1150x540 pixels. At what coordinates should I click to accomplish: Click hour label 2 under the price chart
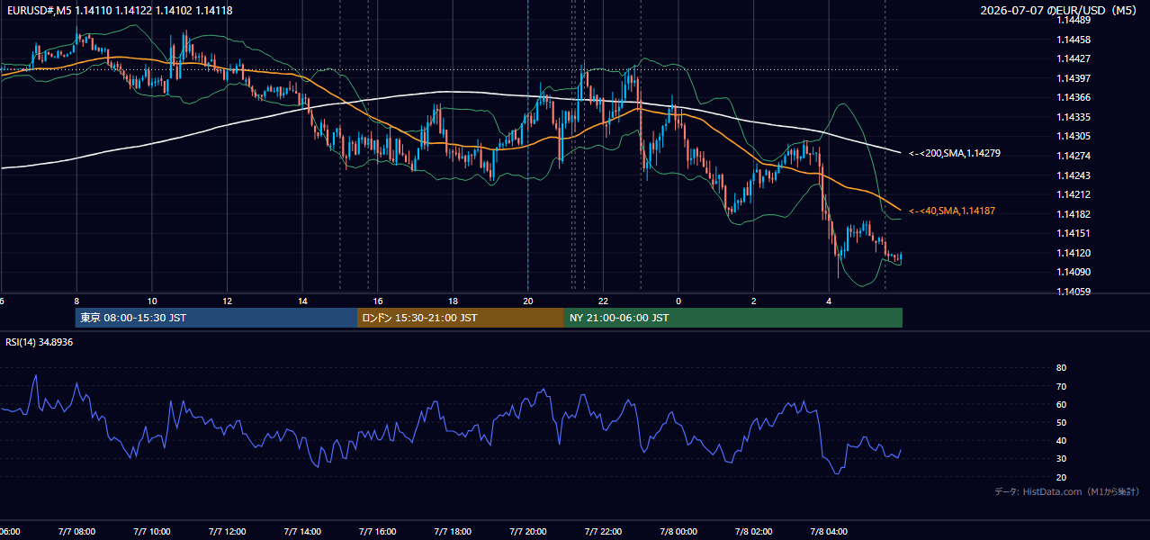(x=754, y=301)
